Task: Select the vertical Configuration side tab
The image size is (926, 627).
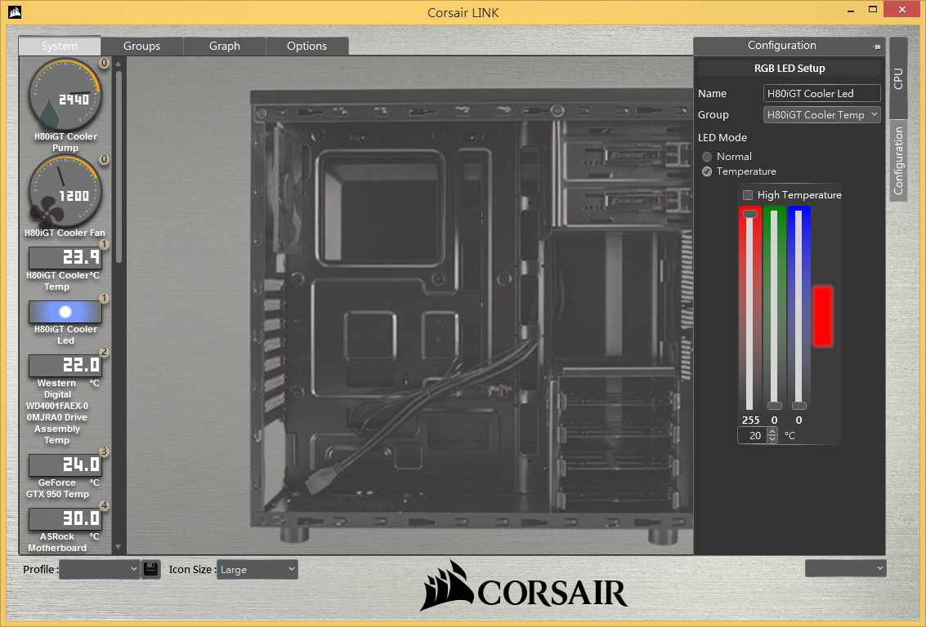Action: coord(898,161)
